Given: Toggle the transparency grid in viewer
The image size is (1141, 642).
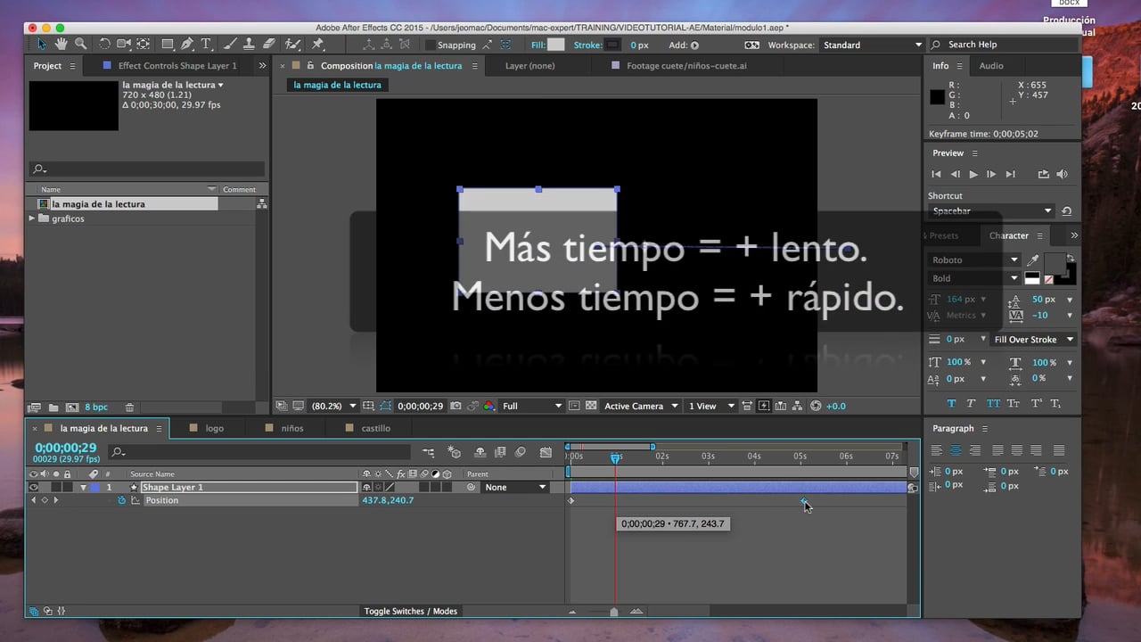Looking at the screenshot, I should point(589,406).
